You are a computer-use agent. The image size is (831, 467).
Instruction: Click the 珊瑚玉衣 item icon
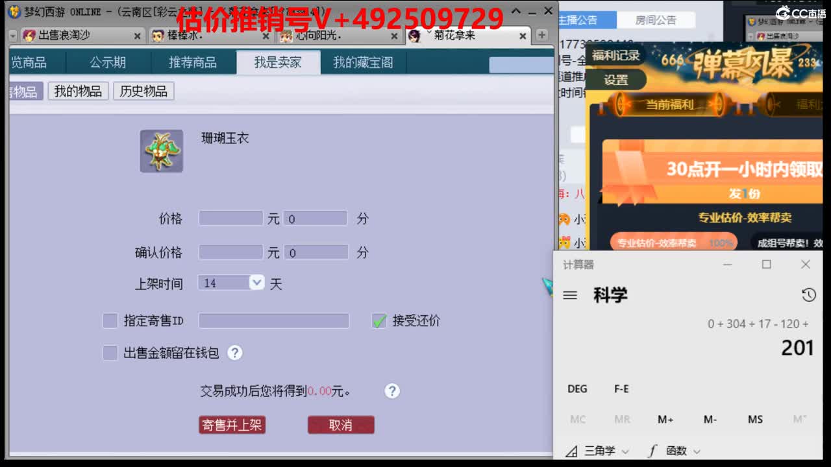[162, 151]
